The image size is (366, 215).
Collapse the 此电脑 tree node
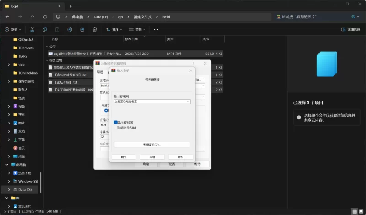(x=7, y=165)
